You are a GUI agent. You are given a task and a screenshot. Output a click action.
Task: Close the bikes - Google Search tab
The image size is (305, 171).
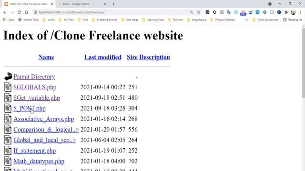pyautogui.click(x=105, y=4)
